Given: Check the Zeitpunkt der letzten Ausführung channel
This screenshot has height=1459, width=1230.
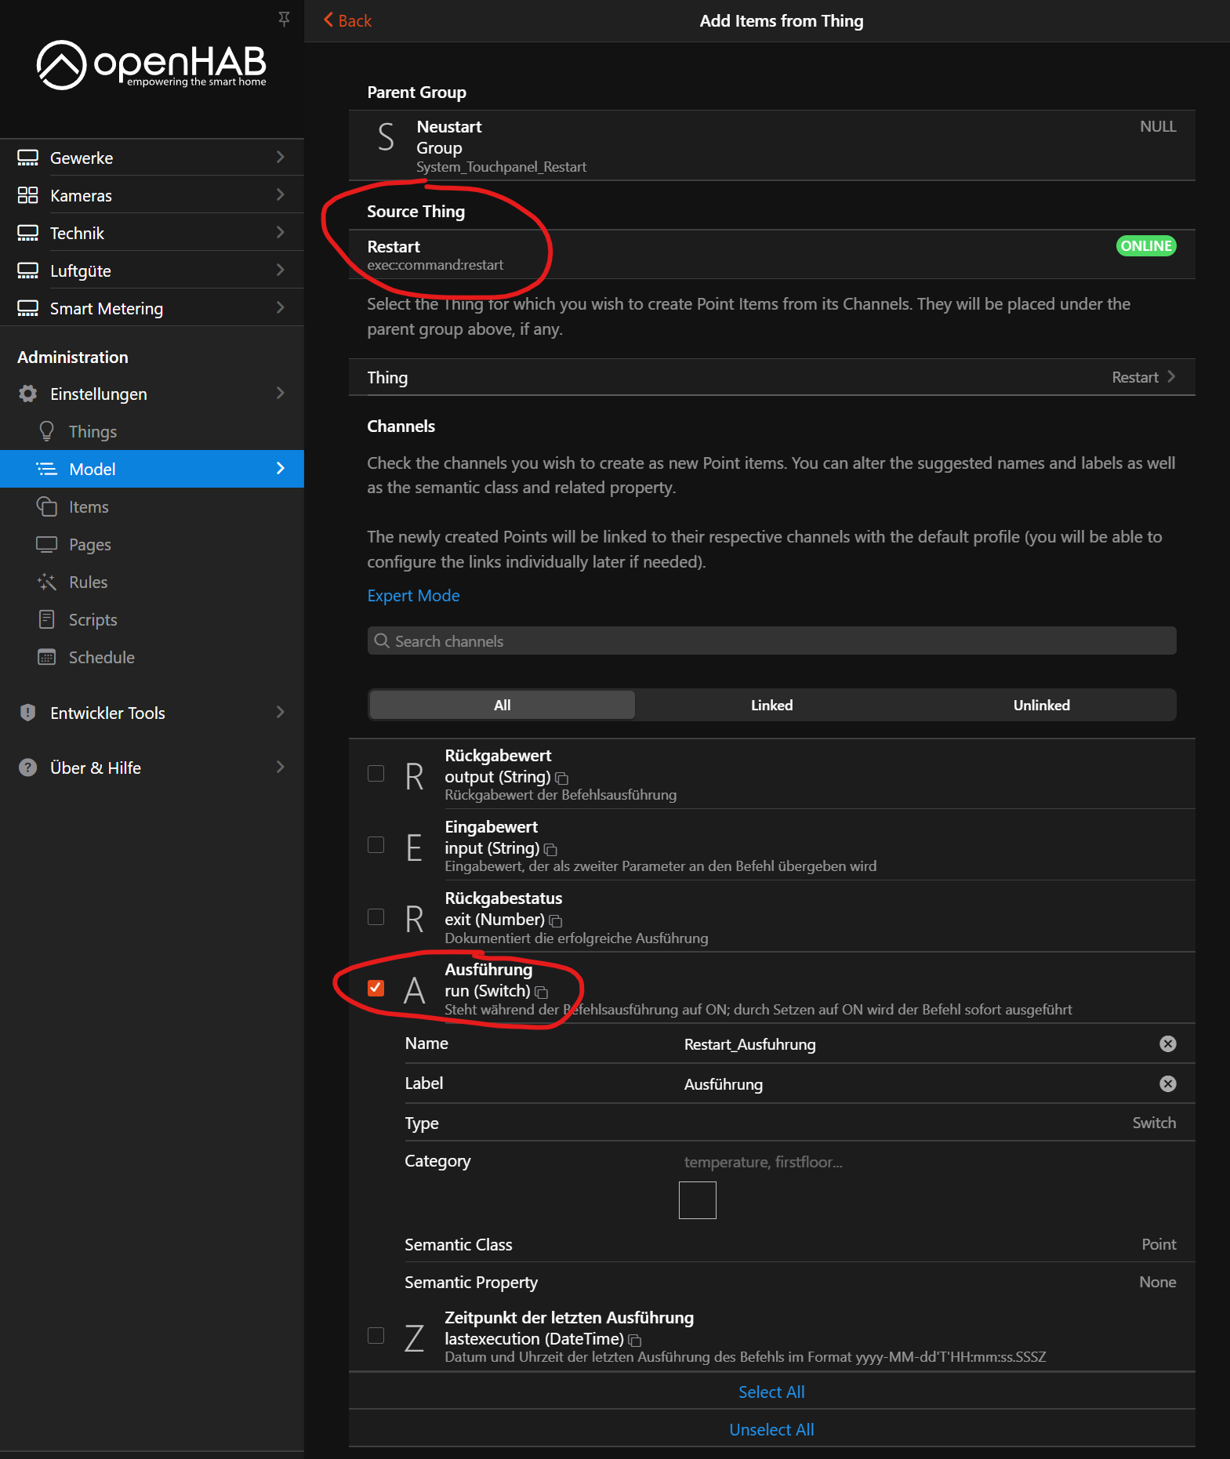Looking at the screenshot, I should (376, 1335).
